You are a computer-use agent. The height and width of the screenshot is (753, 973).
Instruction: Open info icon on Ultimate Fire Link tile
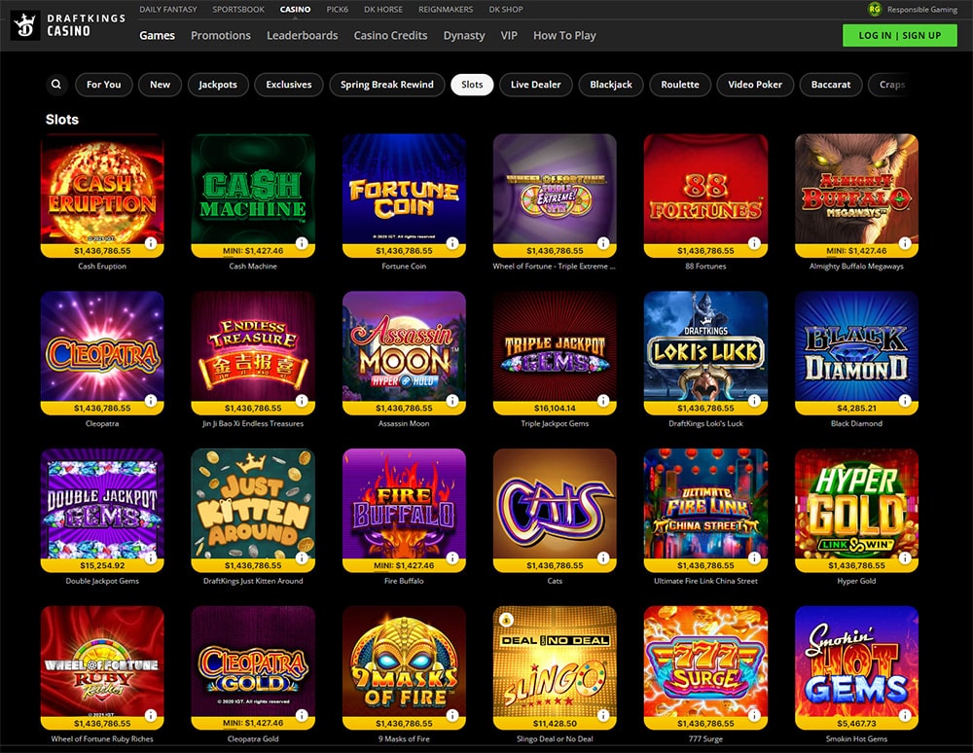[x=754, y=558]
